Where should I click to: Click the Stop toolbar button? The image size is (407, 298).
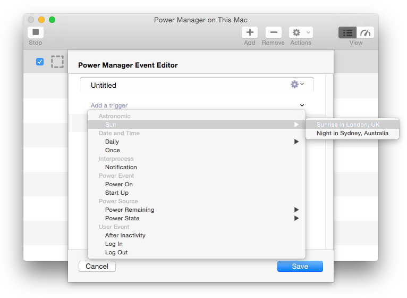tap(36, 32)
